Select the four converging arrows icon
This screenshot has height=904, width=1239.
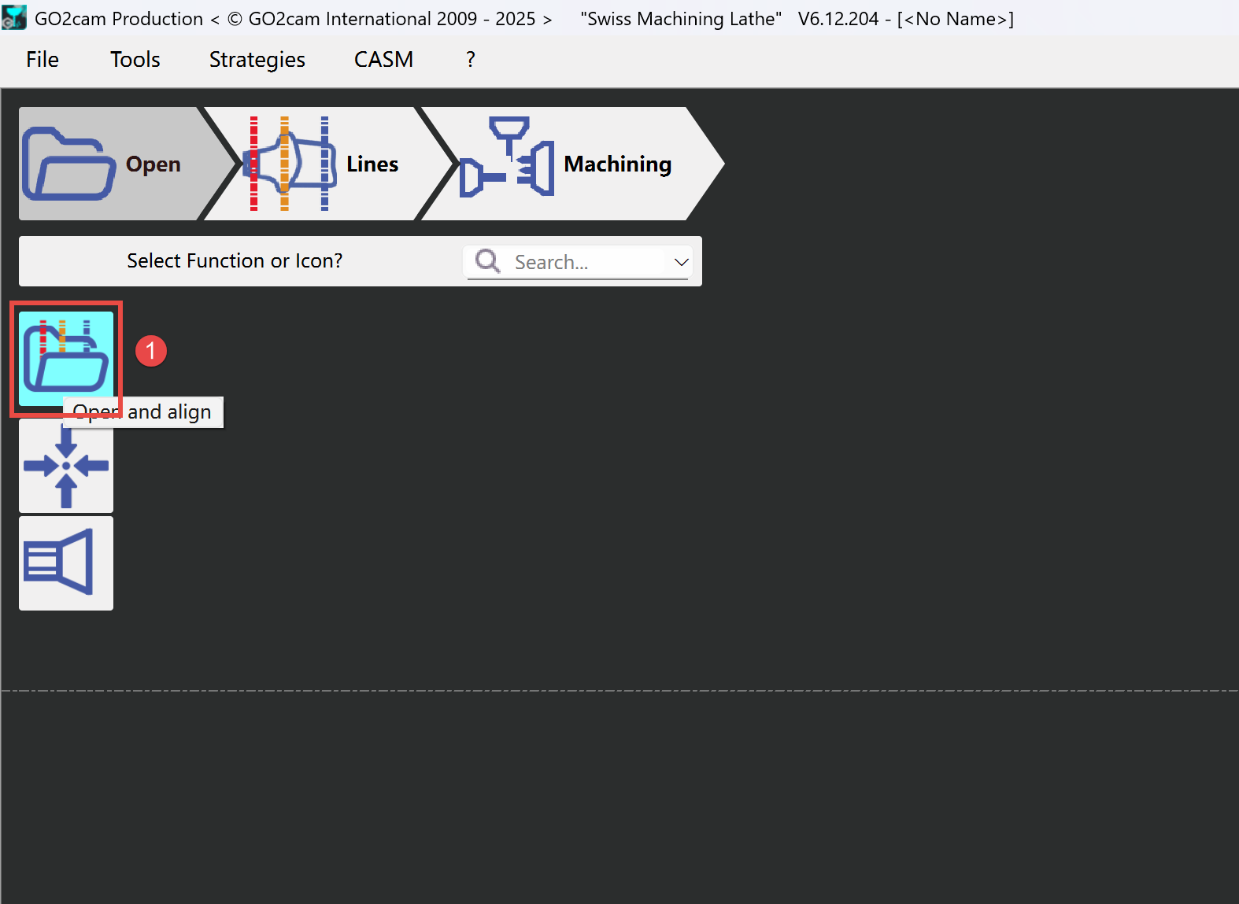(x=66, y=467)
